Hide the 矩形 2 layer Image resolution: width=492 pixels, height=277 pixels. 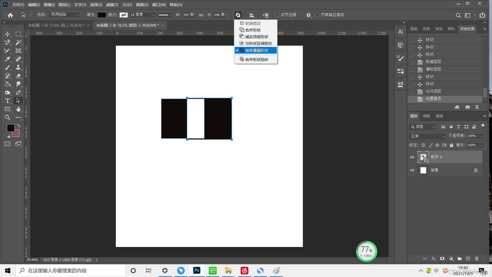click(x=412, y=157)
